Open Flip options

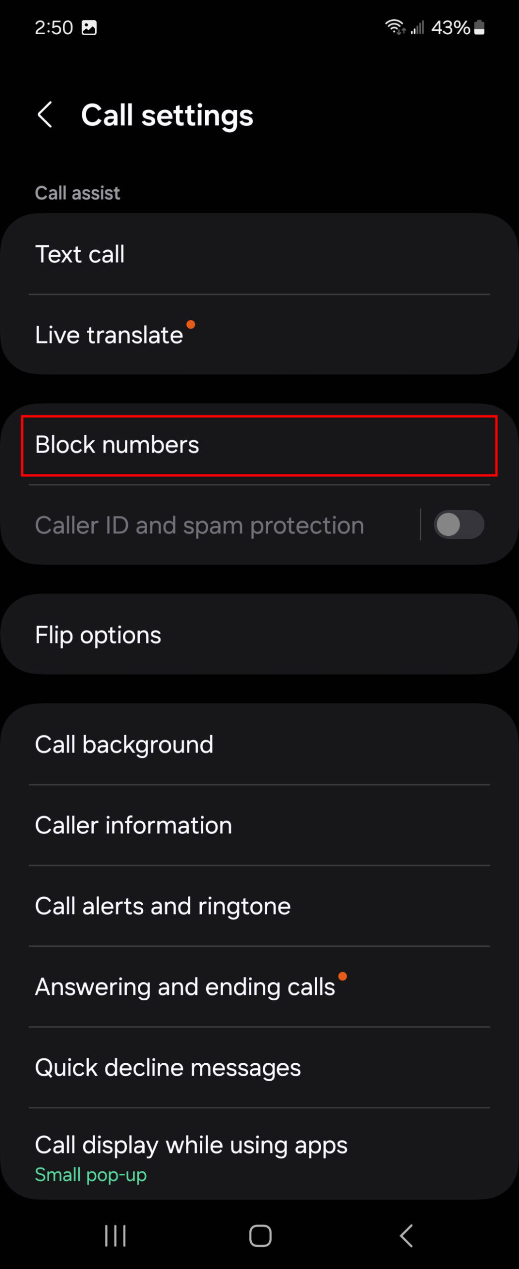click(x=259, y=635)
